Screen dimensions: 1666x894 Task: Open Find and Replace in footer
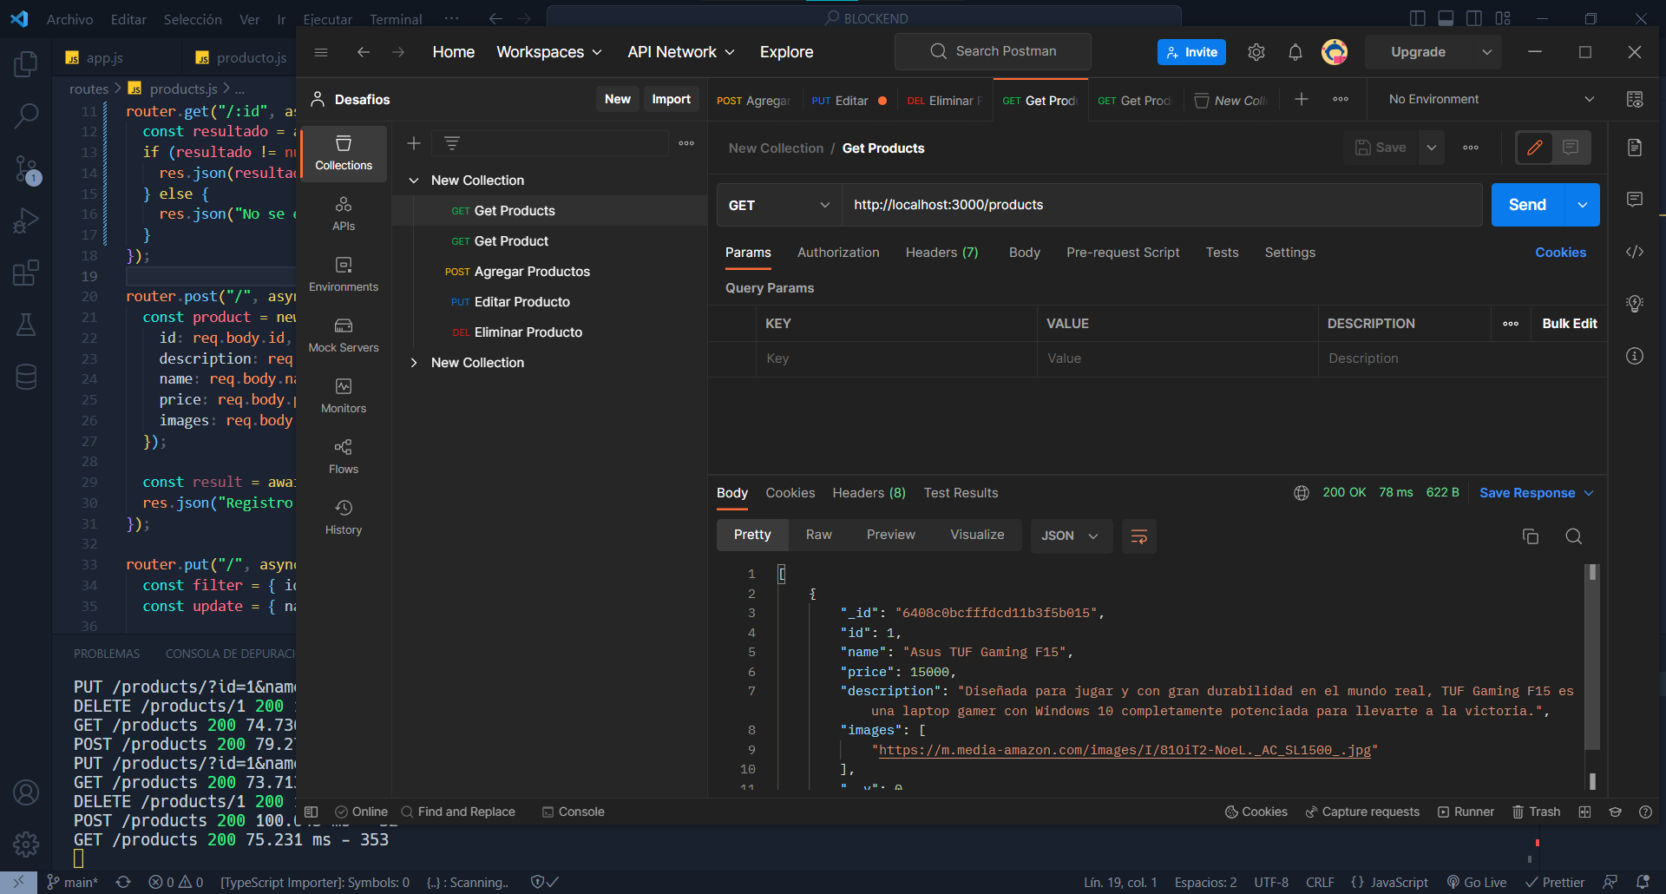coord(458,812)
